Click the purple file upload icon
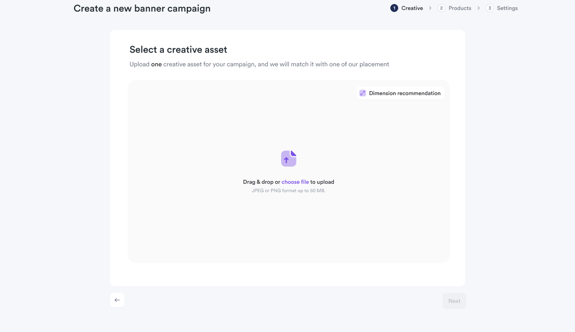575x332 pixels. pyautogui.click(x=288, y=158)
